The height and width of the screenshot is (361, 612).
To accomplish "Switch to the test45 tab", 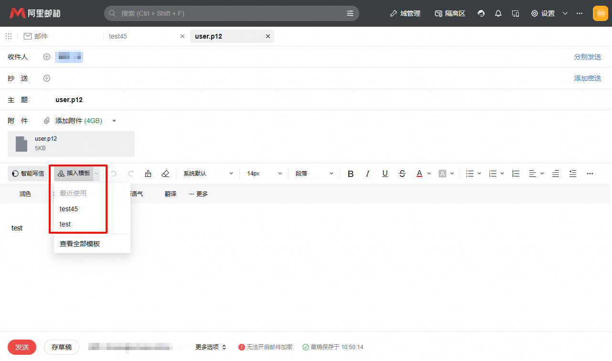I will pos(118,36).
